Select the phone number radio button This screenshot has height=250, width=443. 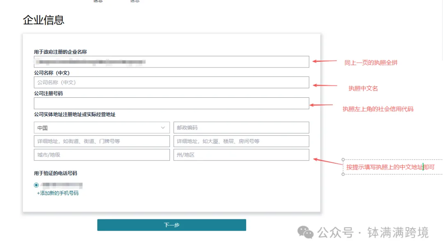pos(36,185)
